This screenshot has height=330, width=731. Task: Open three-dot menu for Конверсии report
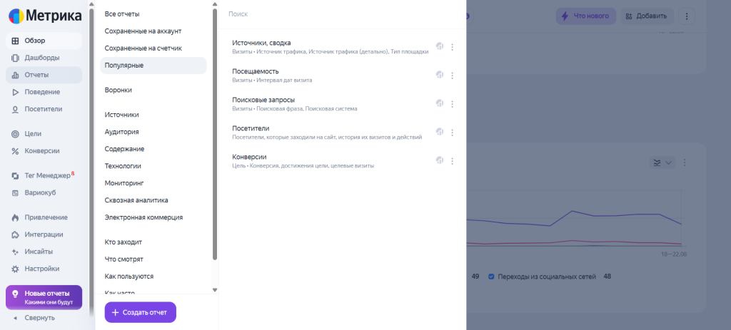pos(452,161)
